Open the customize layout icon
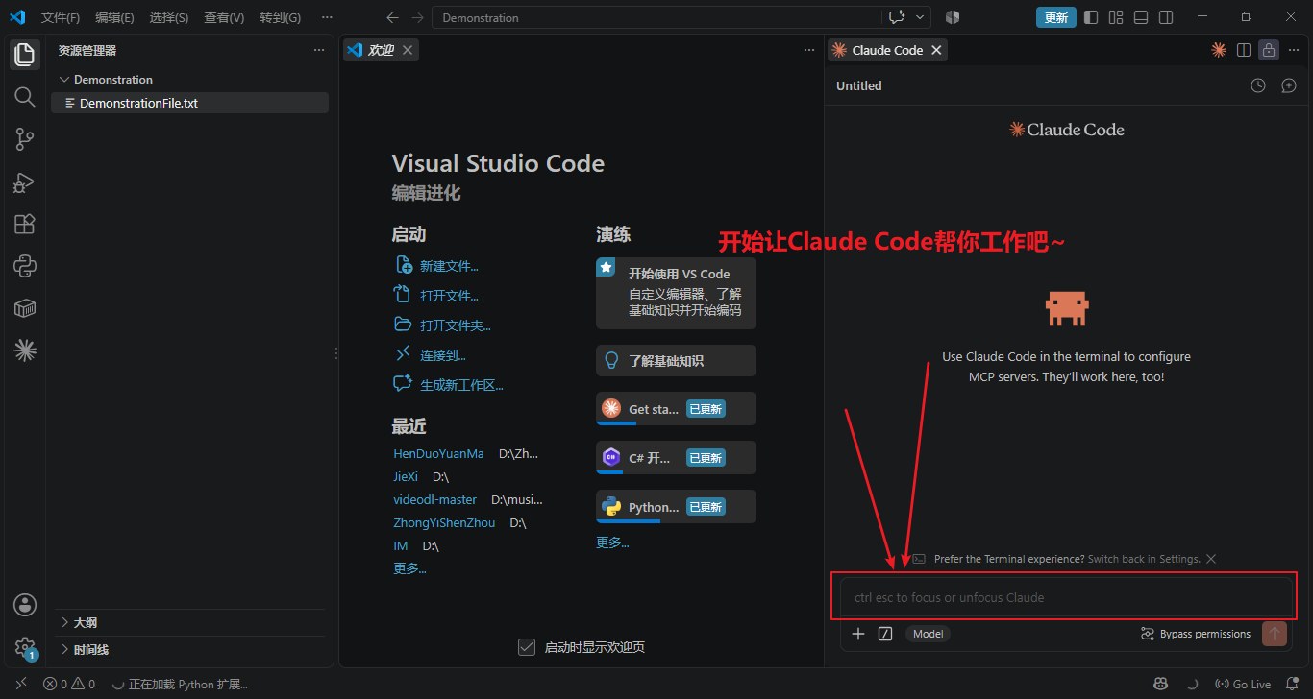This screenshot has height=699, width=1313. click(1116, 17)
